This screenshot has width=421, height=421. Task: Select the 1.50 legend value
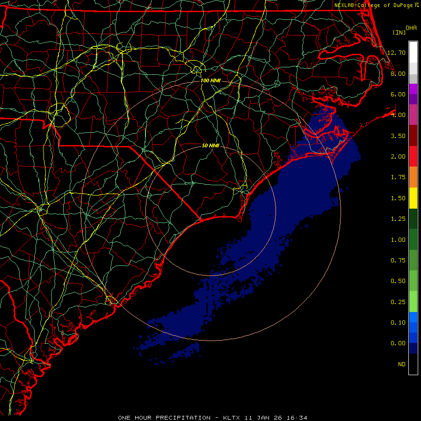pos(398,198)
